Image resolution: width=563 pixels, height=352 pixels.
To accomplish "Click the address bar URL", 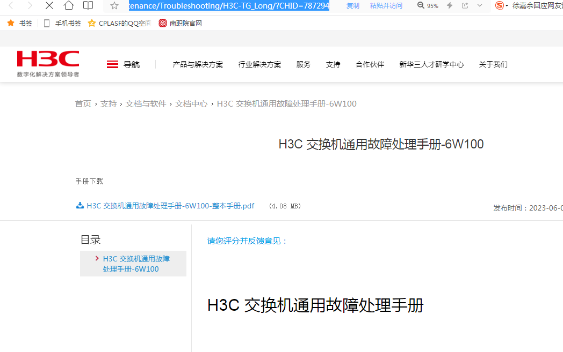I will (229, 6).
